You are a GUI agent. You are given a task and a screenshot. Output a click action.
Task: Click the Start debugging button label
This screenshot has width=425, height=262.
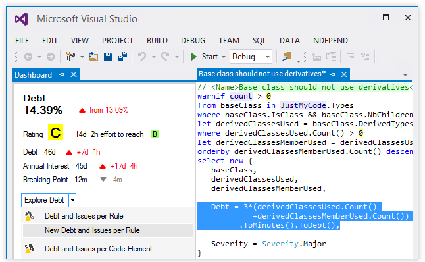(210, 57)
